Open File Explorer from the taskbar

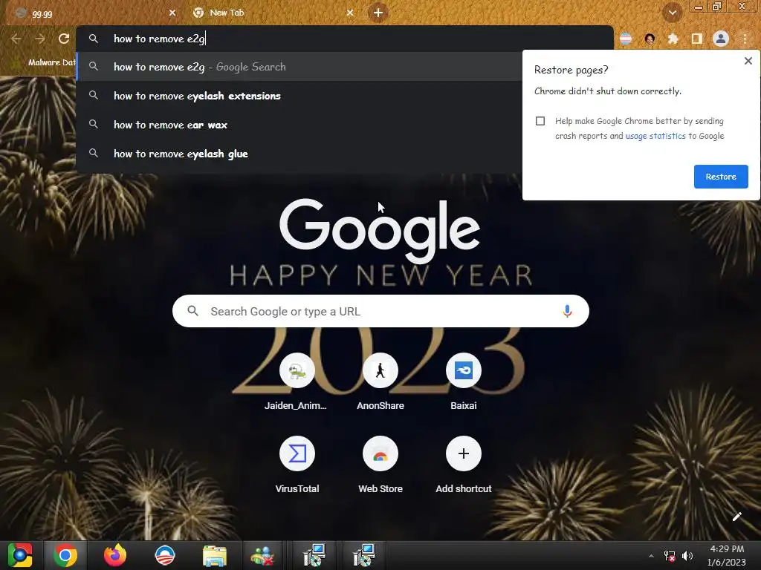point(215,556)
